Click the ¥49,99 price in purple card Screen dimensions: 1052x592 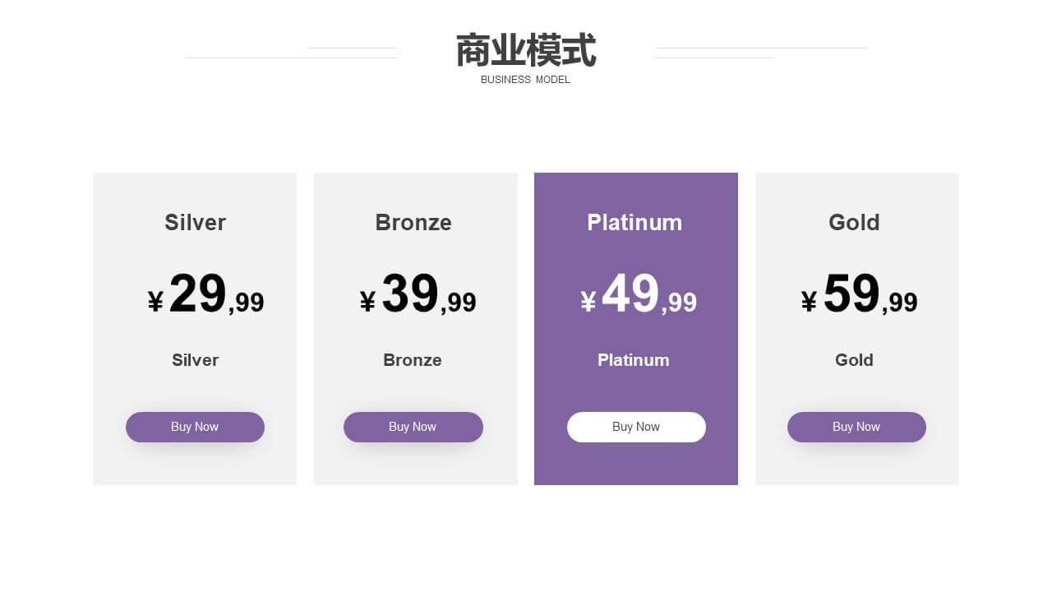[639, 294]
